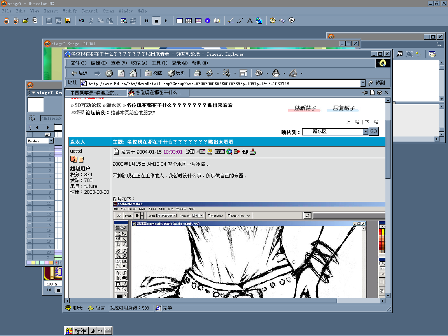448x336 pixels.
Task: Click the next marker arrow in Score
Action: pyautogui.click(x=48, y=128)
